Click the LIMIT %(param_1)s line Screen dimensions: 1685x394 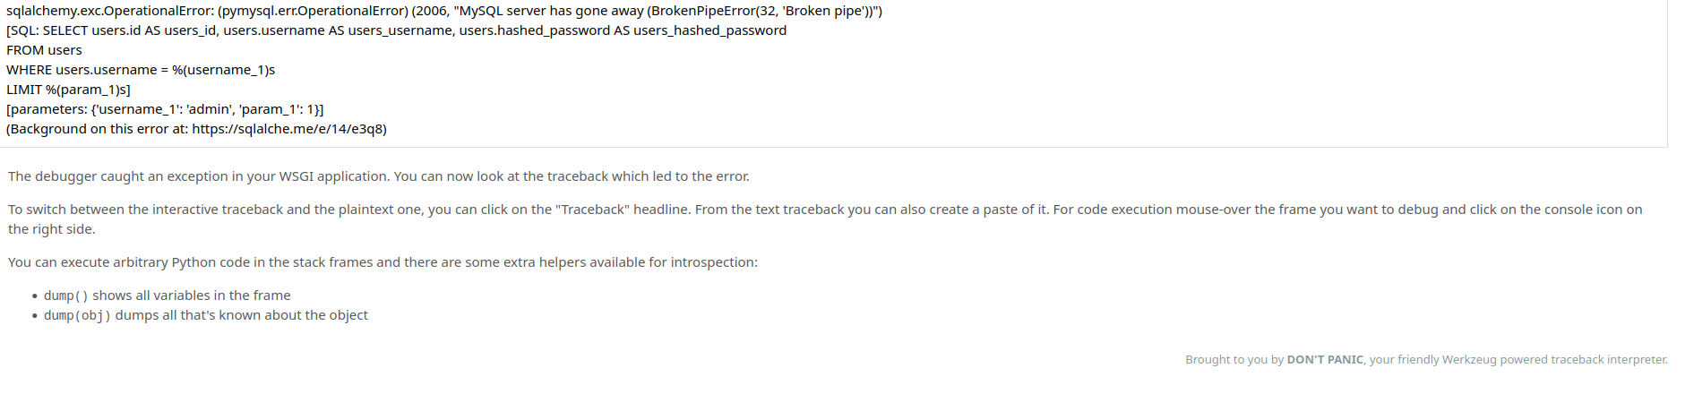pos(68,90)
